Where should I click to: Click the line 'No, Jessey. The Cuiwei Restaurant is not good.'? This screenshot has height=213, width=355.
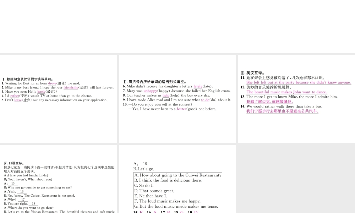(39, 196)
